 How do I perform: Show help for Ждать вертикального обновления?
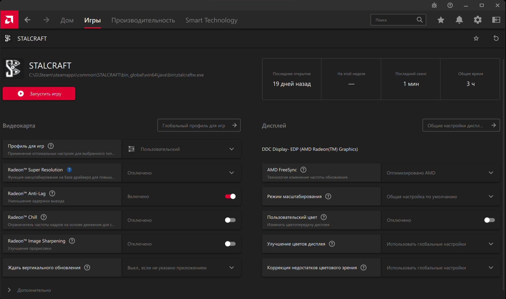tap(87, 268)
